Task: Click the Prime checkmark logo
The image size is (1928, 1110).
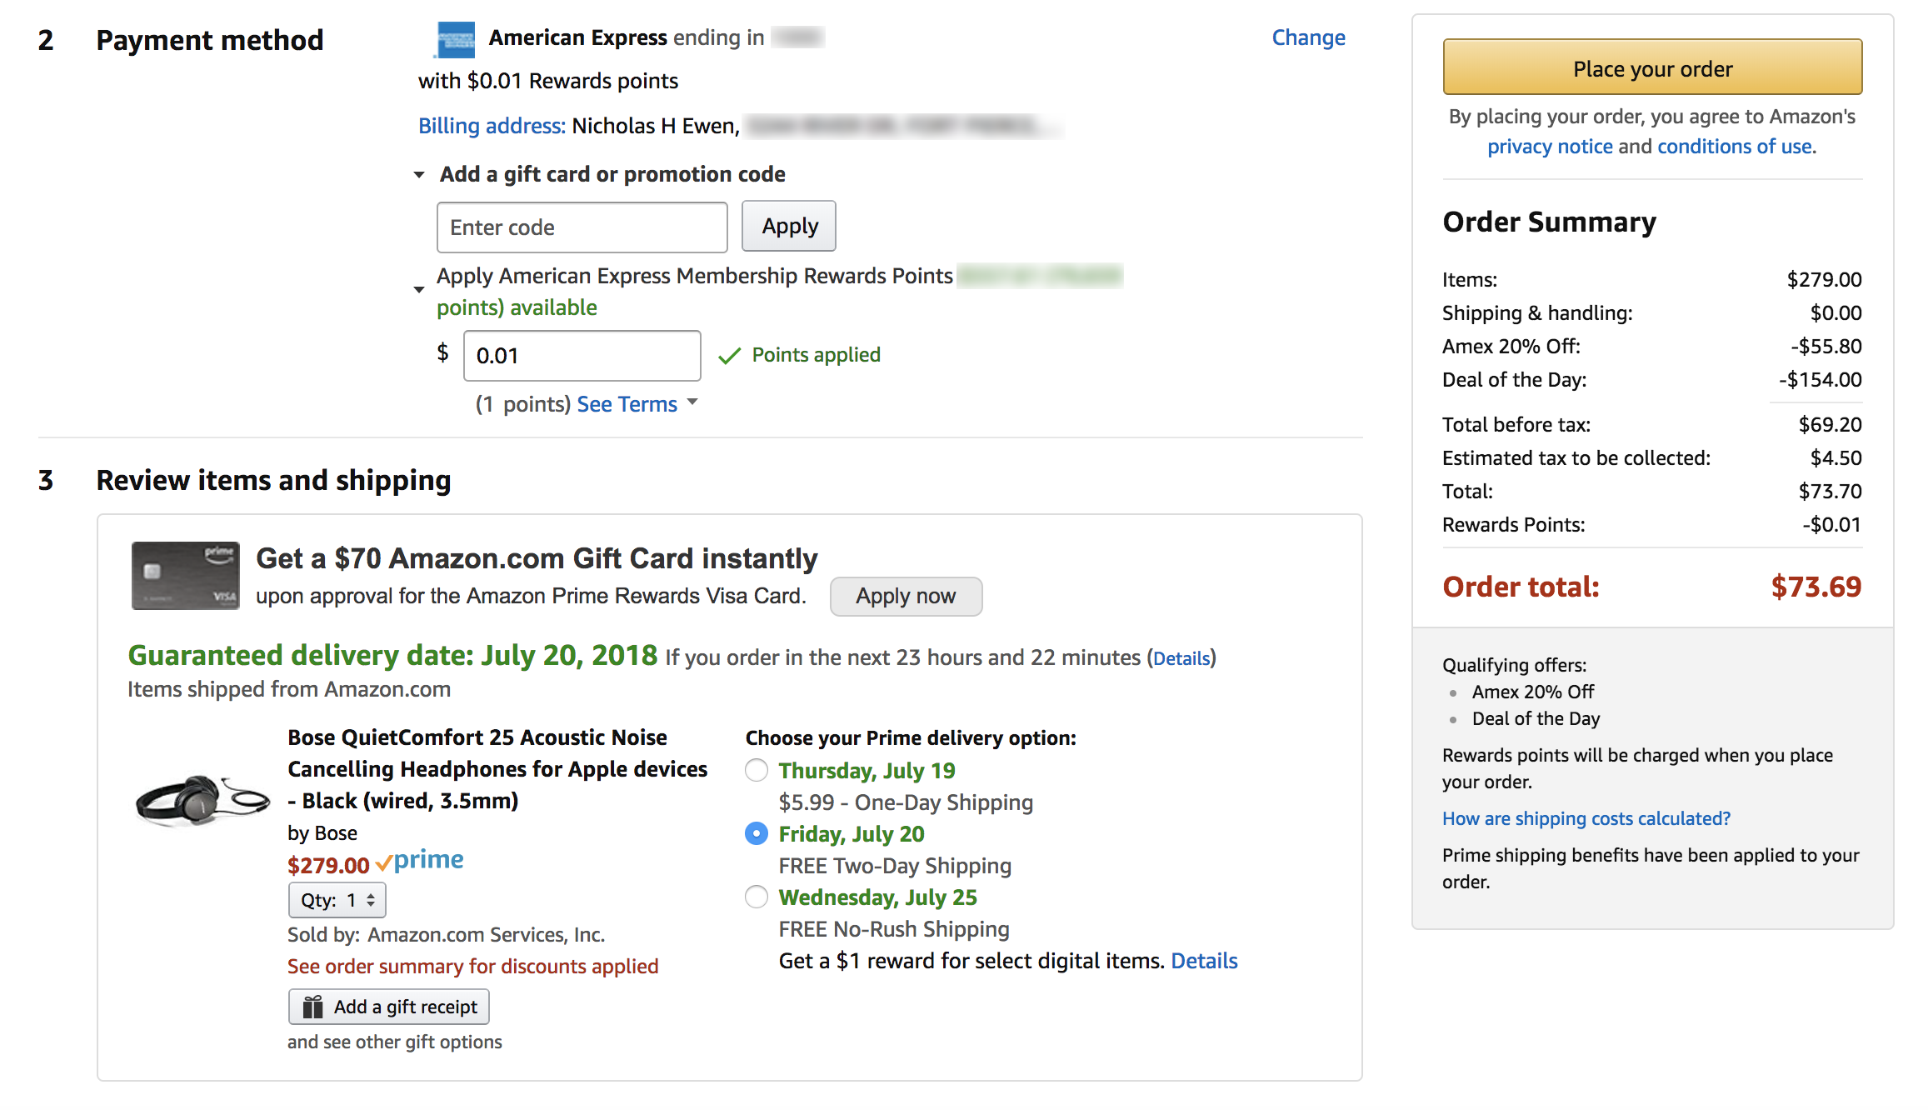Action: (x=419, y=861)
